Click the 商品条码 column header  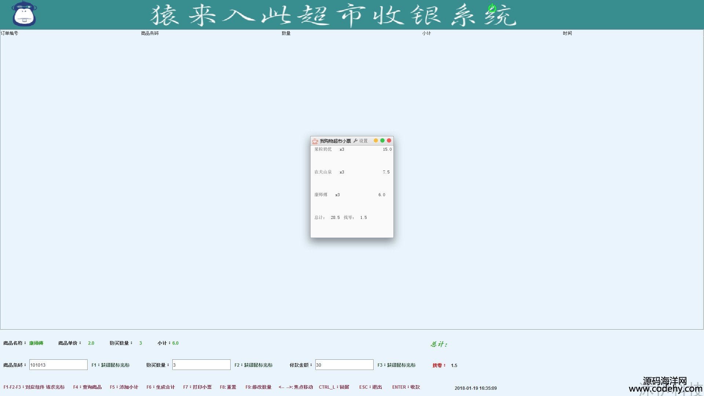click(x=150, y=33)
